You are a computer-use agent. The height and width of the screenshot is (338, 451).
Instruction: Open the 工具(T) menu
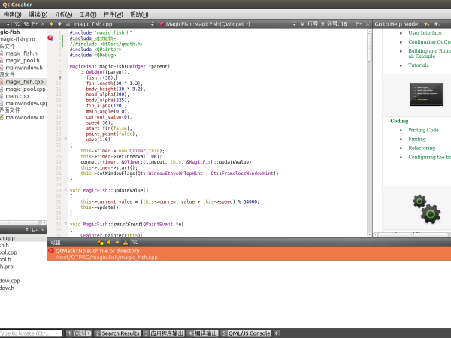coord(88,14)
